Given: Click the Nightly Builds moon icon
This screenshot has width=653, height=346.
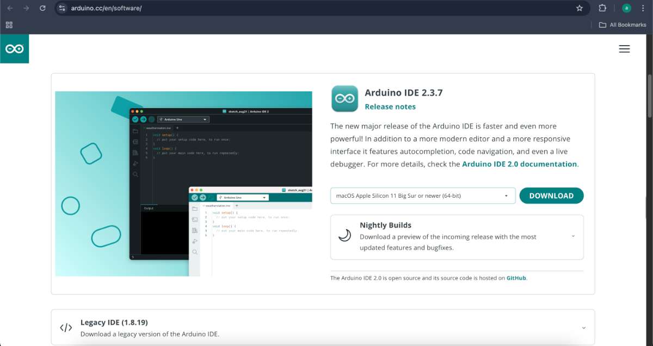Looking at the screenshot, I should click(344, 235).
